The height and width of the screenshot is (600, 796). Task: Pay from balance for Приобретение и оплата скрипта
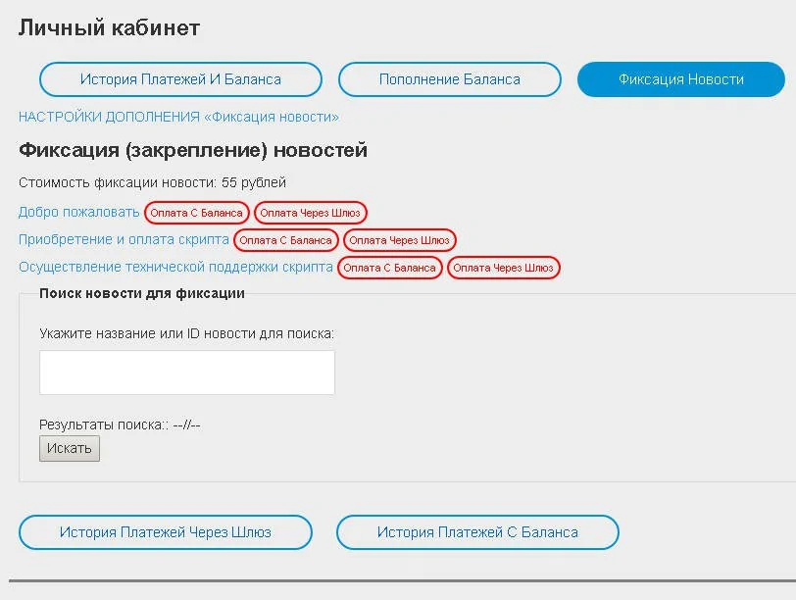click(x=286, y=240)
